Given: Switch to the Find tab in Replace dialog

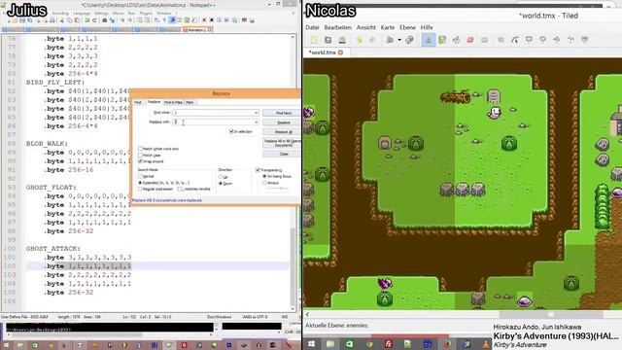Looking at the screenshot, I should tap(138, 102).
